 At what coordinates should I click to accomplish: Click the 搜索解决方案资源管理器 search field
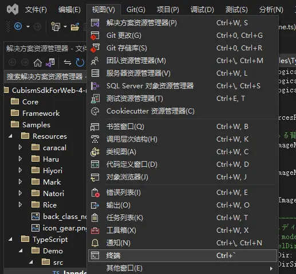pyautogui.click(x=45, y=77)
